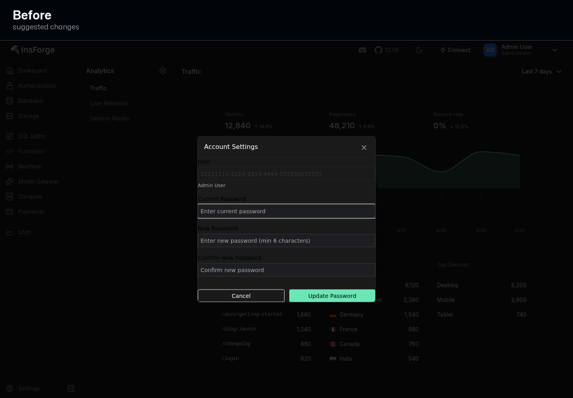Click the Current Password input field
573x398 pixels.
tap(286, 211)
